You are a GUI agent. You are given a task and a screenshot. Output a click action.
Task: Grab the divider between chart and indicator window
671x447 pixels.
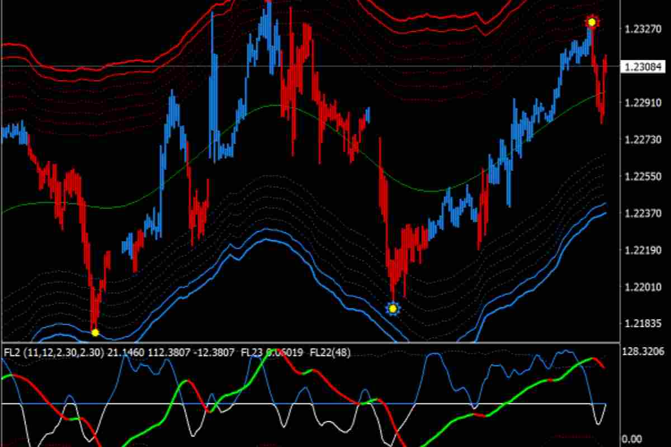pyautogui.click(x=308, y=342)
